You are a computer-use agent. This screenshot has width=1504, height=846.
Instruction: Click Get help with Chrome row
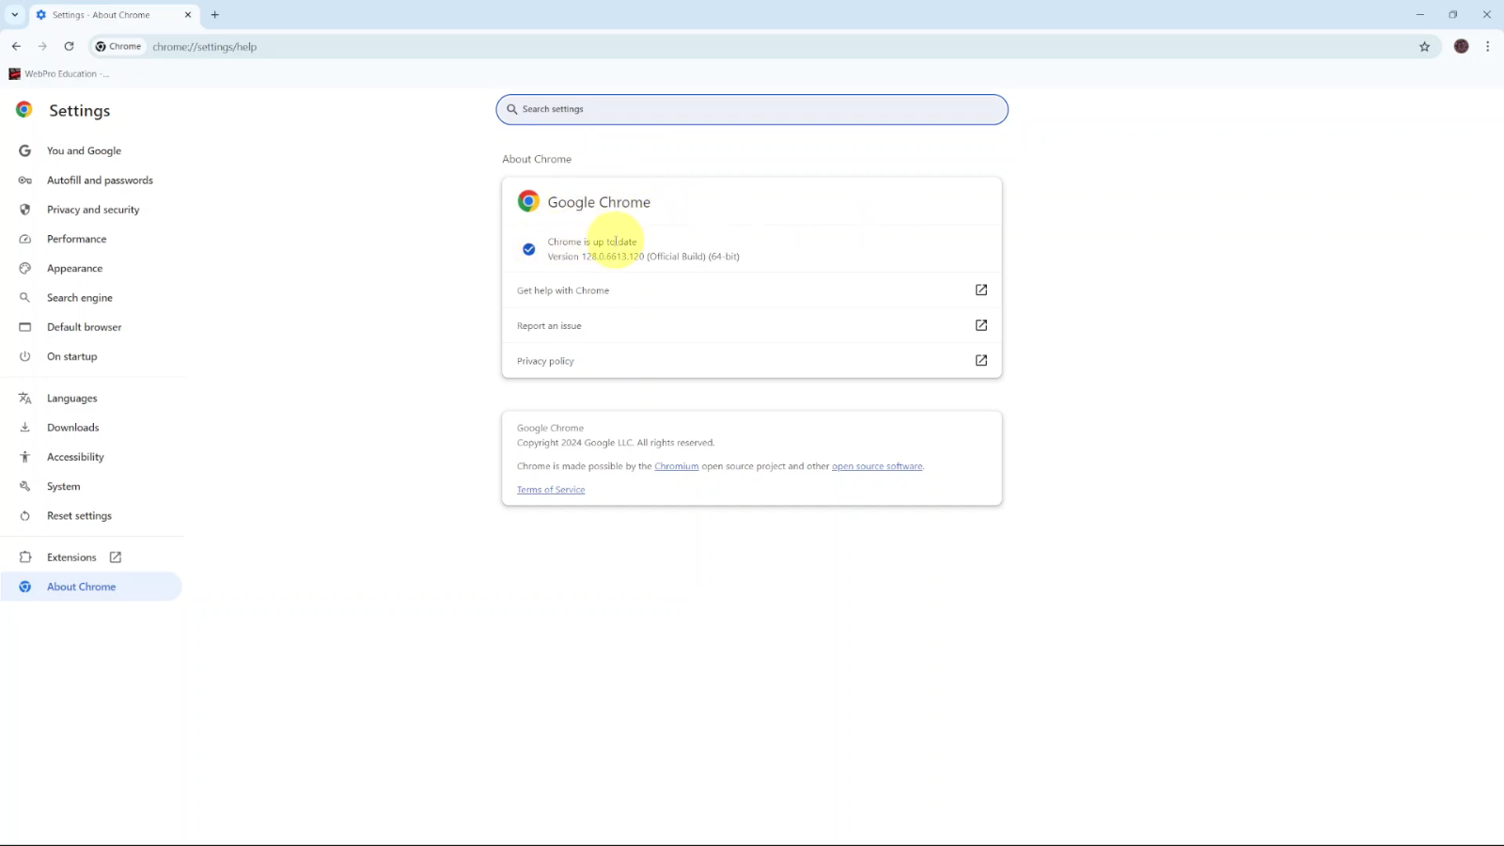tap(752, 290)
